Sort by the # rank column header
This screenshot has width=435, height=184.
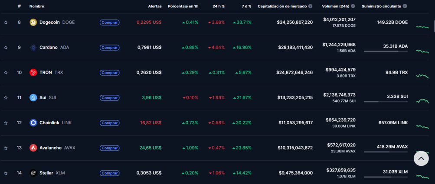coord(19,6)
